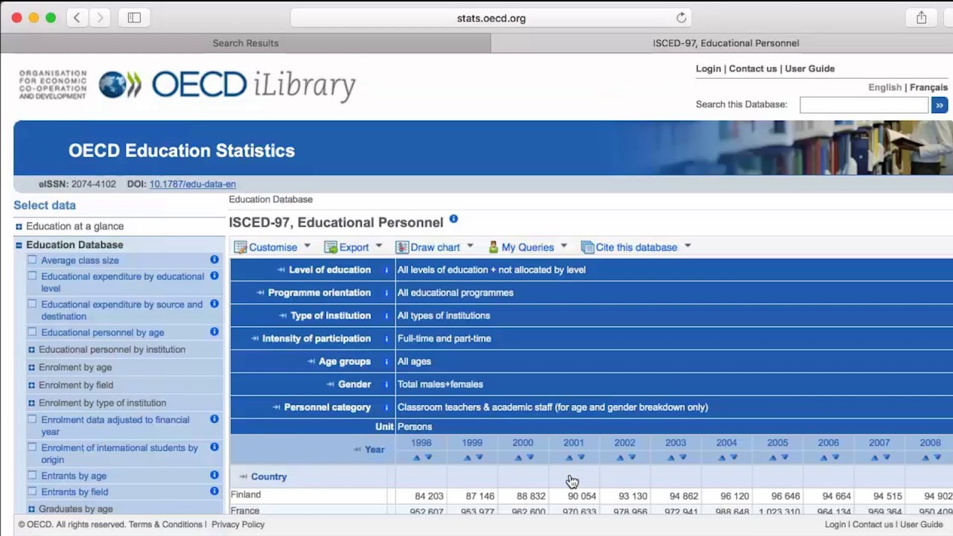Screen dimensions: 953x536
Task: Switch to ISCED-97, Educational Personnel tab
Action: [x=726, y=43]
